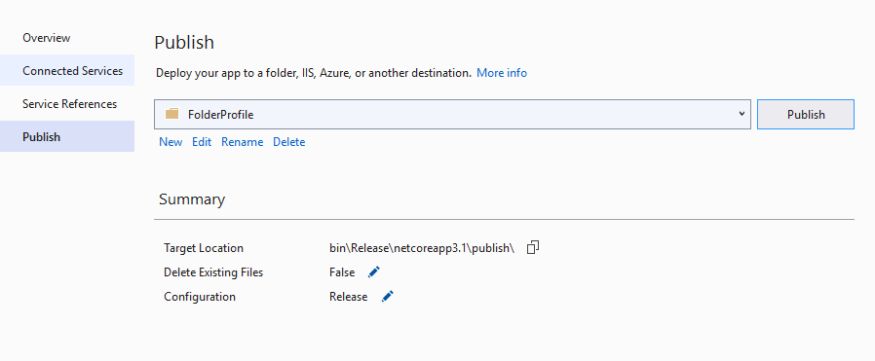Click the pencil icon beside Release configuration
Image resolution: width=875 pixels, height=361 pixels.
point(387,297)
